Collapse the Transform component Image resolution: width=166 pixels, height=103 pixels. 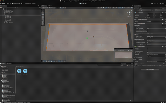[135, 12]
